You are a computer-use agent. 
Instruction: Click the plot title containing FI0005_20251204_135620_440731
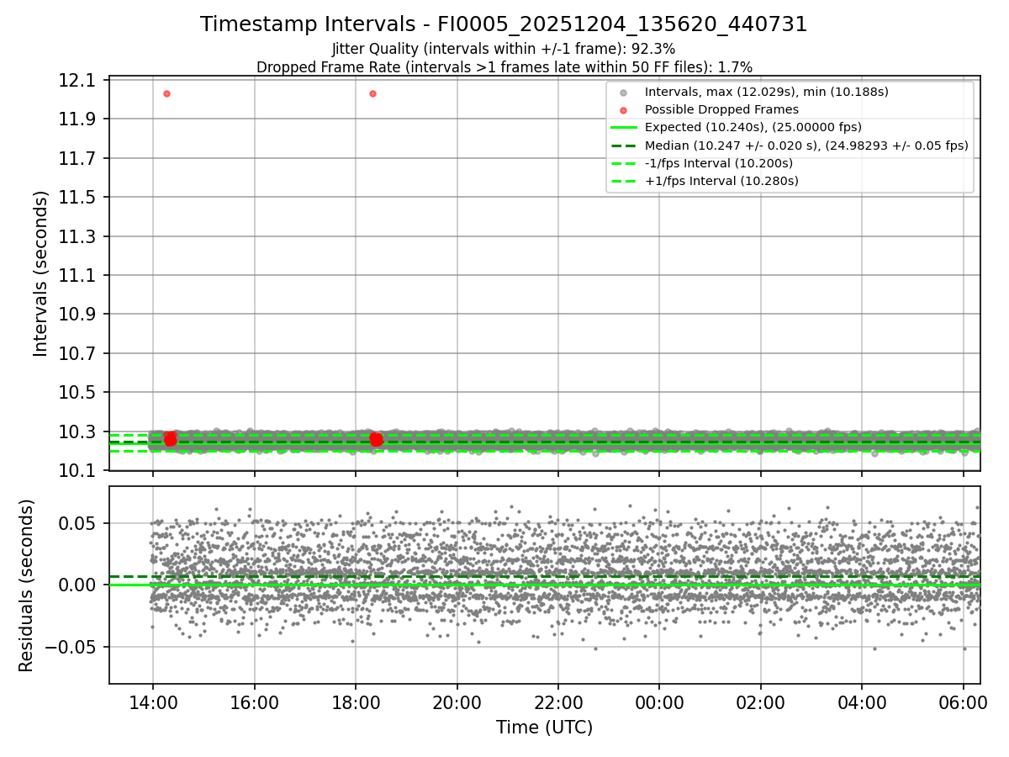pos(504,24)
